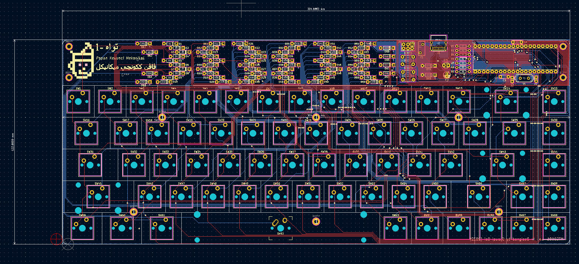The height and width of the screenshot is (264, 579).
Task: Select the SW56 key switch footprint
Action: click(479, 196)
